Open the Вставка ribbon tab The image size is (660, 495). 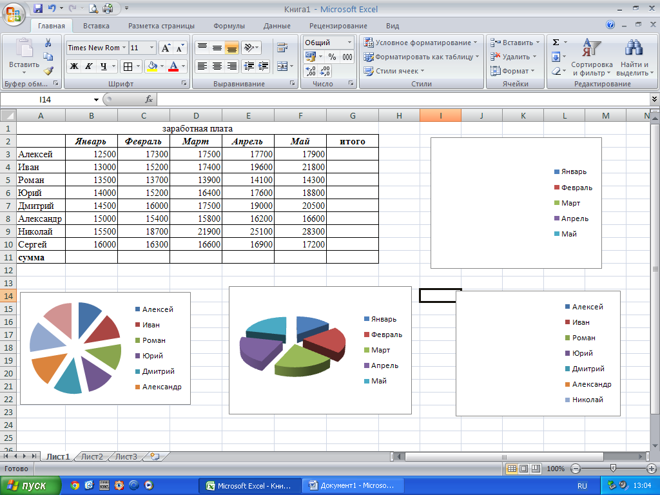tap(96, 26)
